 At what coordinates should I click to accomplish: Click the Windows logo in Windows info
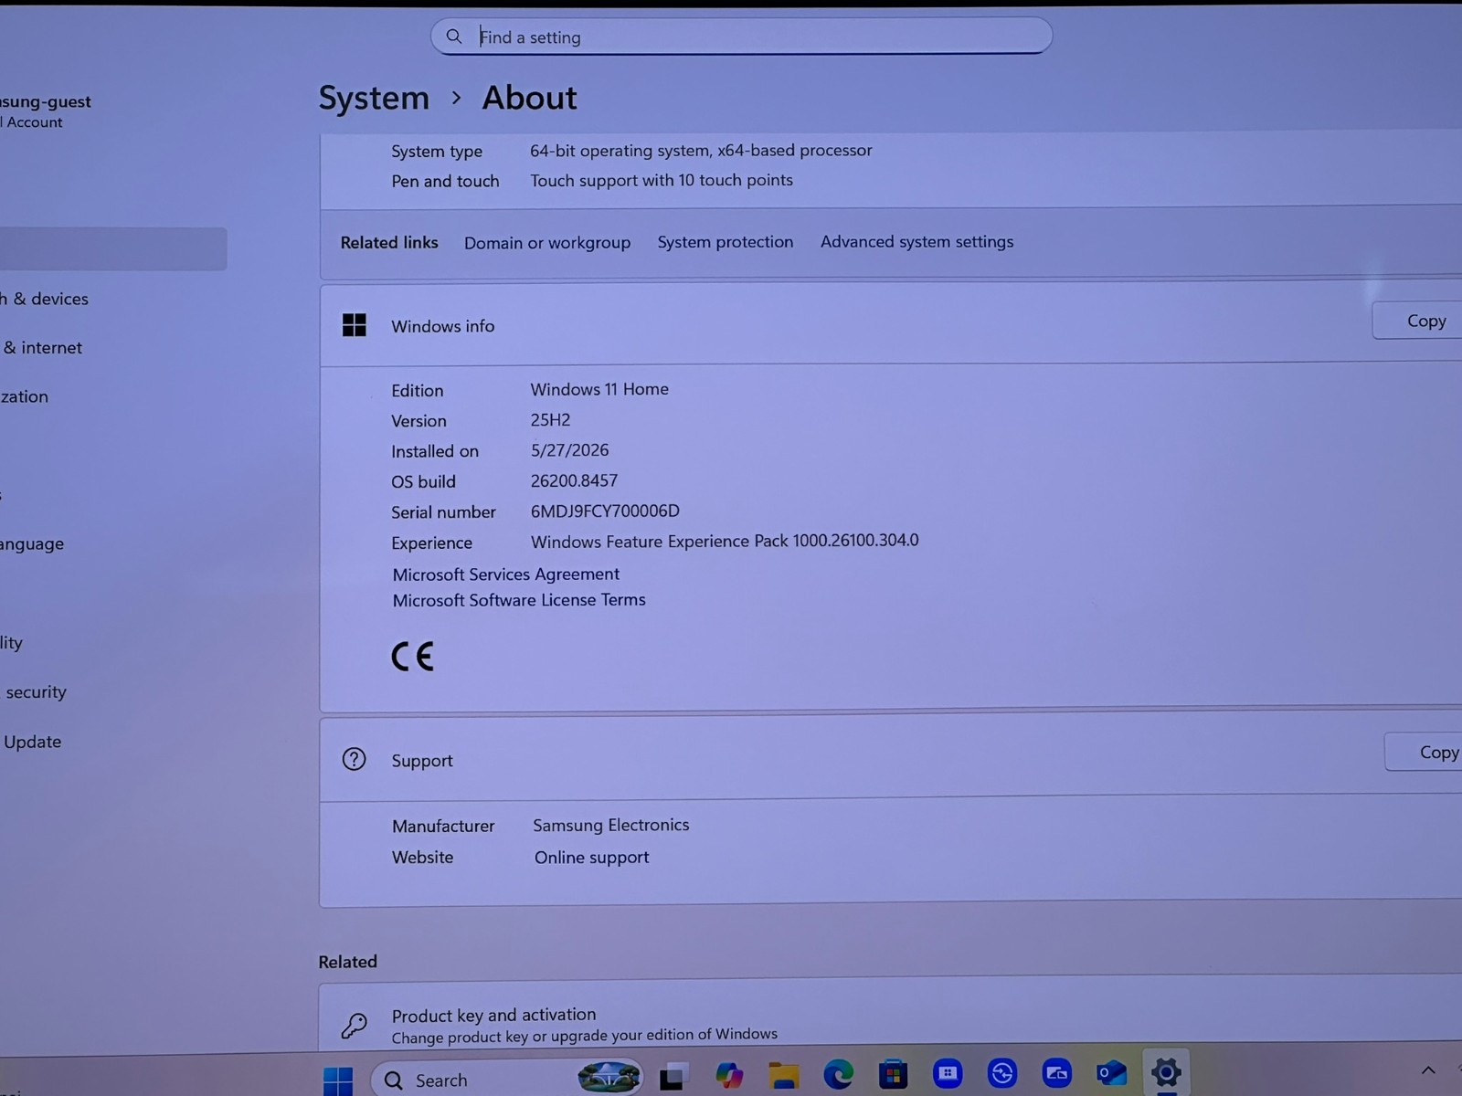[x=355, y=325]
